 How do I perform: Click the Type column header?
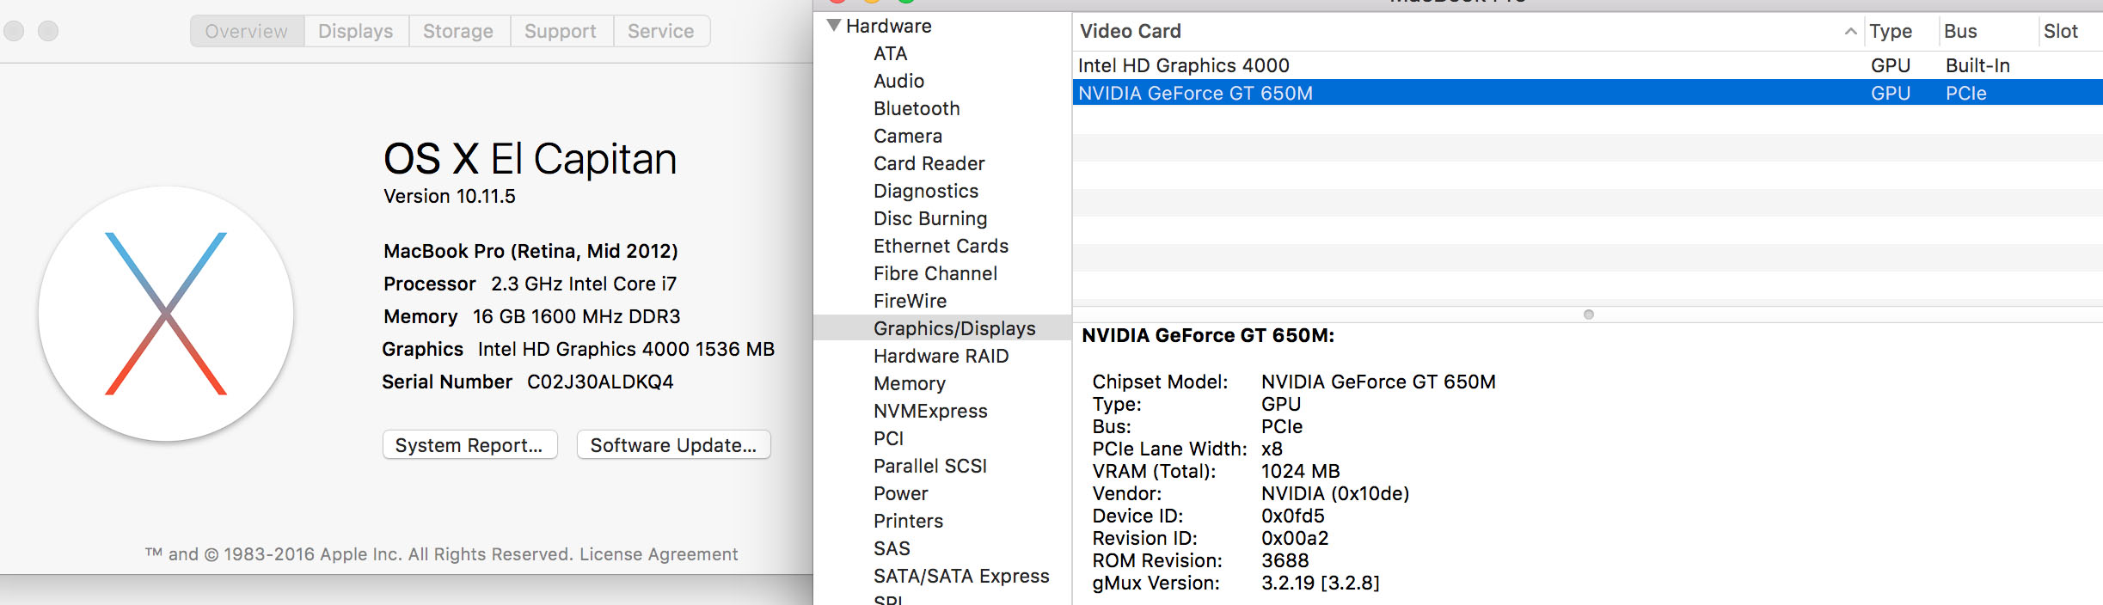[1891, 32]
